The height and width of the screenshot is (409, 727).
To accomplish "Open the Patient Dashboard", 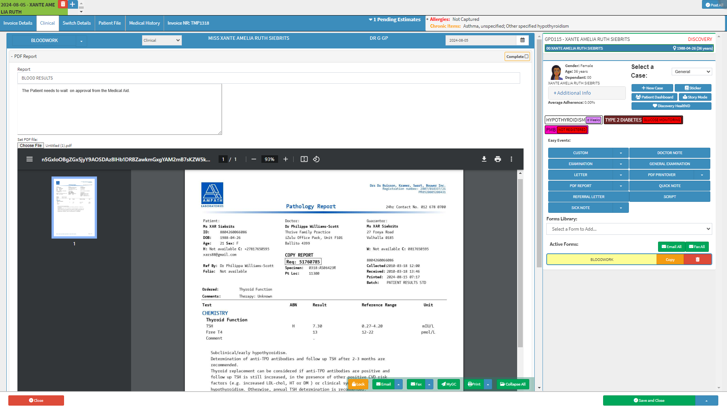I will coord(654,97).
